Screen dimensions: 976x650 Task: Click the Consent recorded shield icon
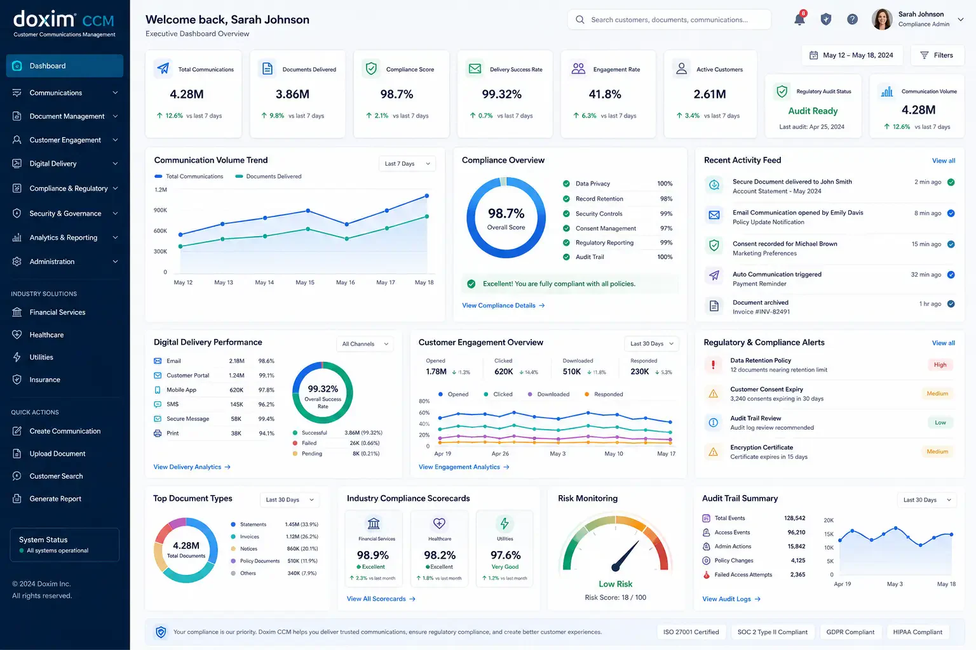(x=714, y=245)
